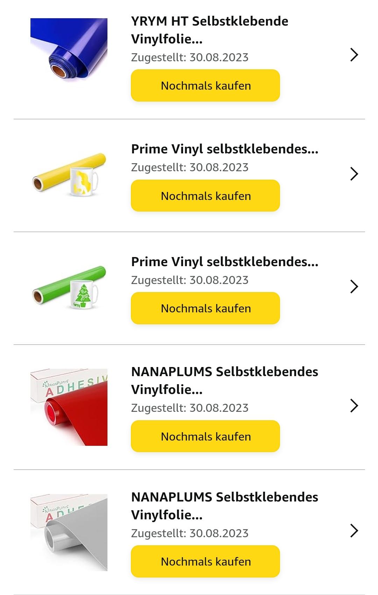Tap the green vinyl roll with mug image

coord(69,287)
